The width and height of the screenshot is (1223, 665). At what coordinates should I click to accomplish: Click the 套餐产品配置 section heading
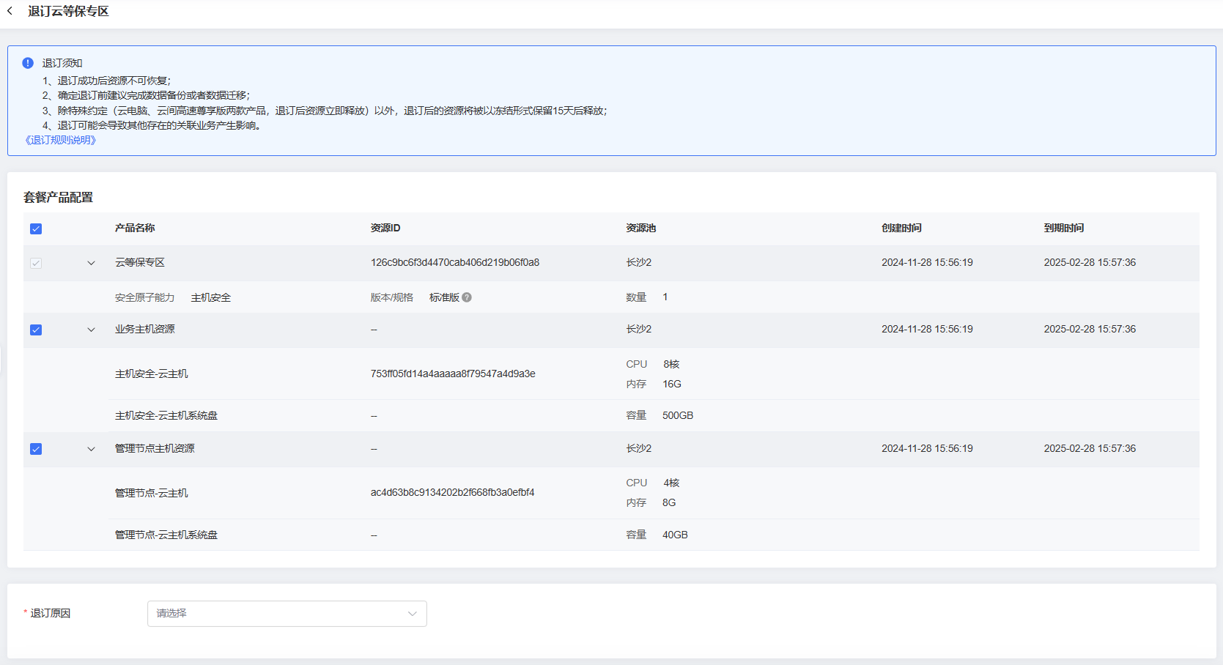58,197
